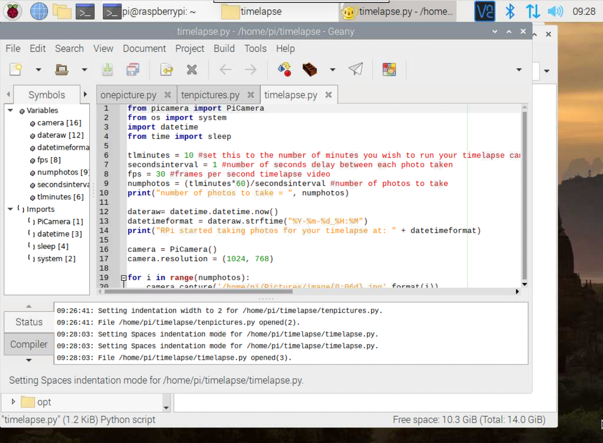Open the New file dropdown arrow

pyautogui.click(x=38, y=70)
